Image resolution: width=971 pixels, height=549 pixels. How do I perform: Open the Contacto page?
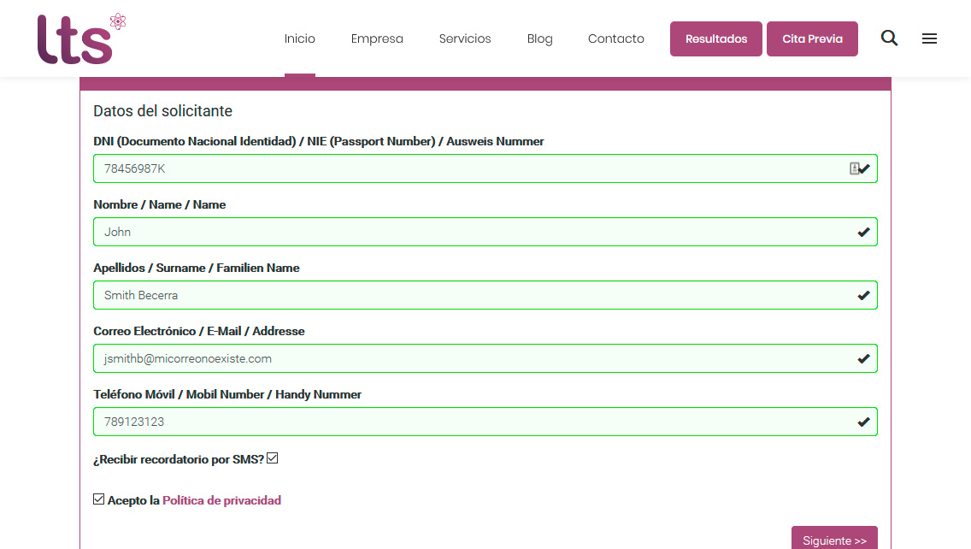coord(615,38)
